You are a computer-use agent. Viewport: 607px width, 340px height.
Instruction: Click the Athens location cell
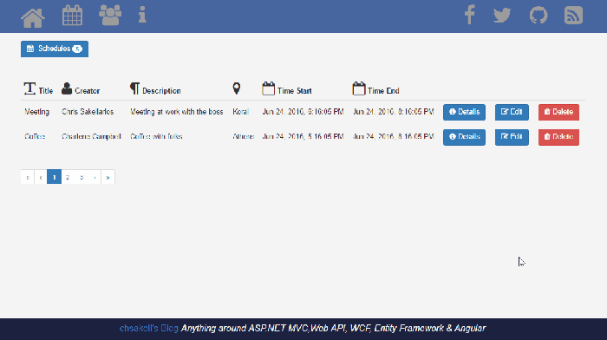pos(244,137)
